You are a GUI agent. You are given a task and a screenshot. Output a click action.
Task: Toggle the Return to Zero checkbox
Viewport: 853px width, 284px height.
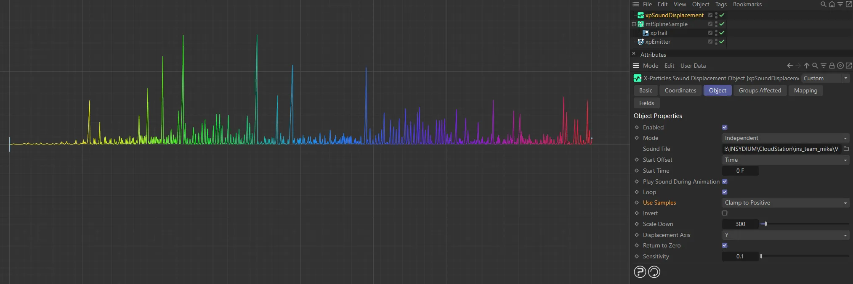pyautogui.click(x=725, y=245)
